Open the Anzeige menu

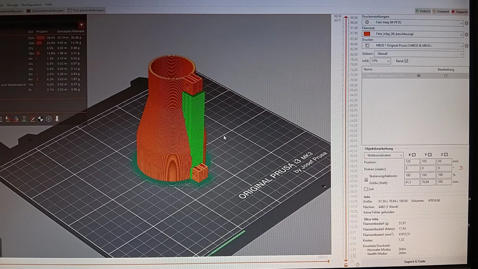(x=13, y=5)
